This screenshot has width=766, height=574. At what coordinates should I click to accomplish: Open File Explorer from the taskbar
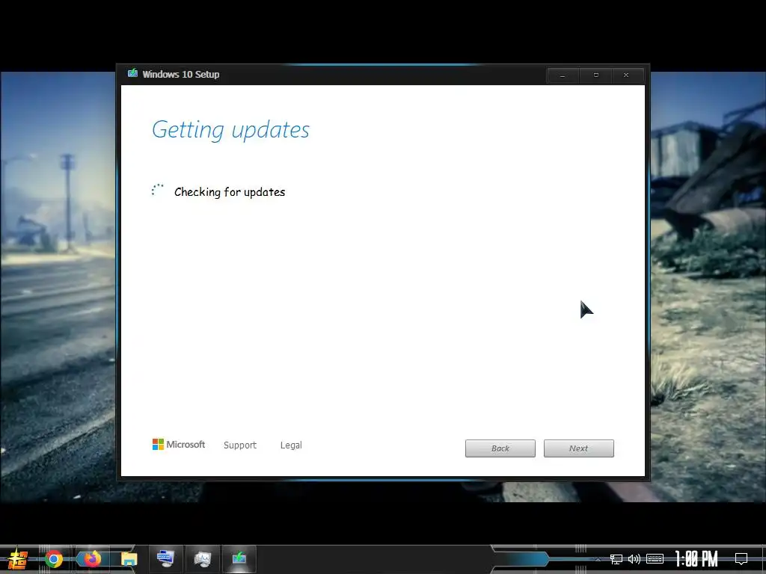(129, 559)
